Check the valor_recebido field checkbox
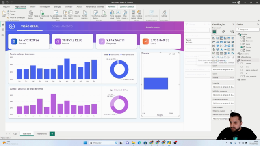Viewport: 260px width, 146px height. point(242,77)
